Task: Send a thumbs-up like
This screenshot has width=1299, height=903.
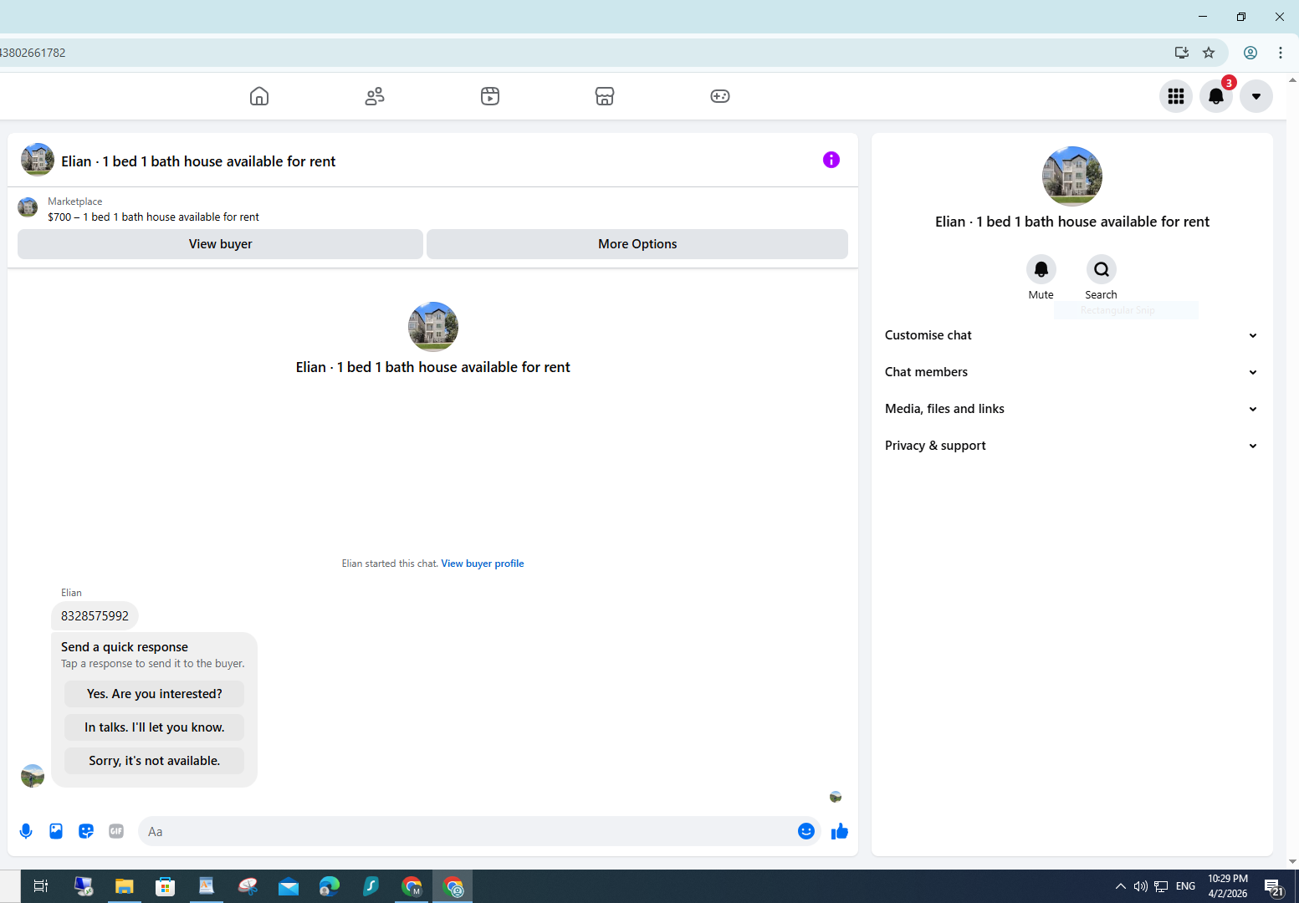Action: click(x=840, y=831)
